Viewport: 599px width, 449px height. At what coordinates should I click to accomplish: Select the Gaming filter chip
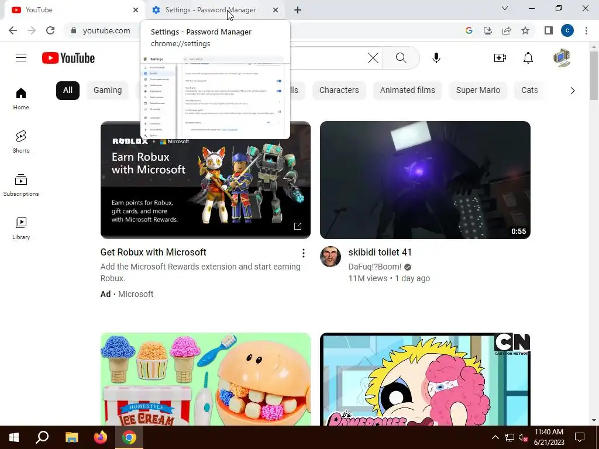(x=108, y=91)
